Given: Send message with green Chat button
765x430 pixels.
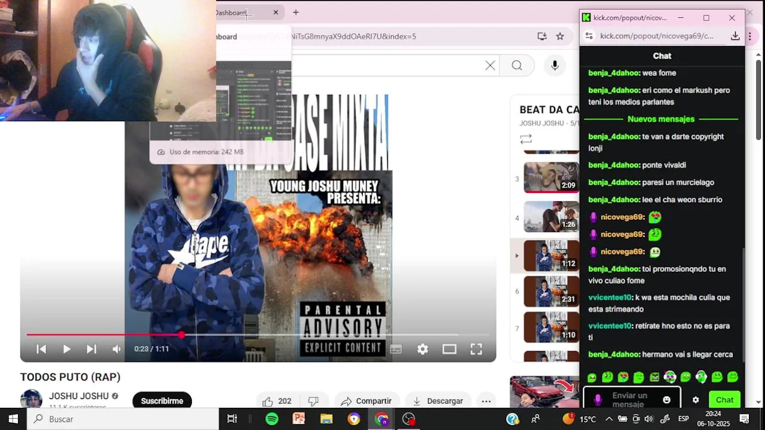Looking at the screenshot, I should (x=724, y=400).
